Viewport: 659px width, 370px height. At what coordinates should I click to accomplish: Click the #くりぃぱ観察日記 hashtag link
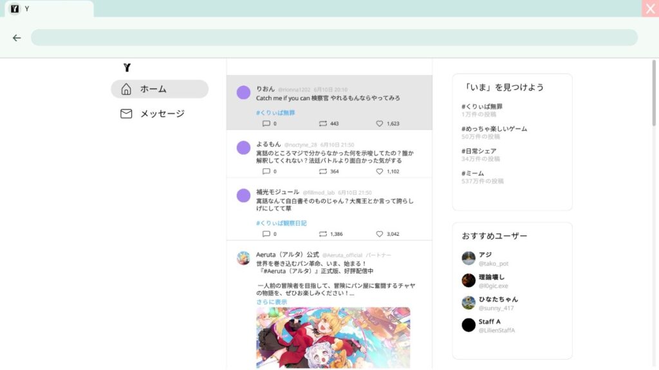(x=281, y=223)
